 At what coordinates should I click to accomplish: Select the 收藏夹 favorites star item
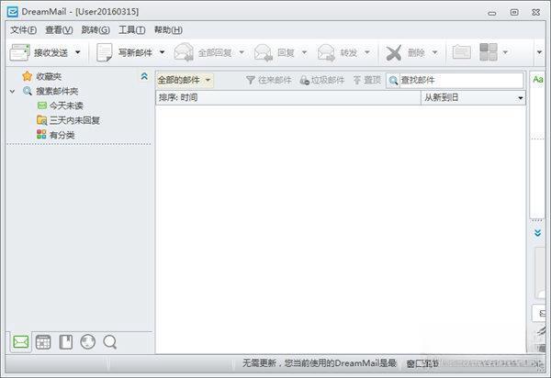(x=41, y=76)
